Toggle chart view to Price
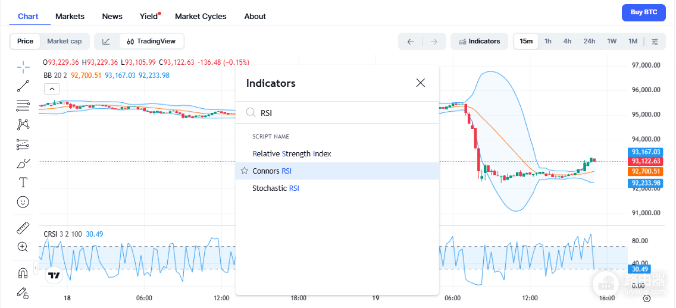 pos(25,42)
